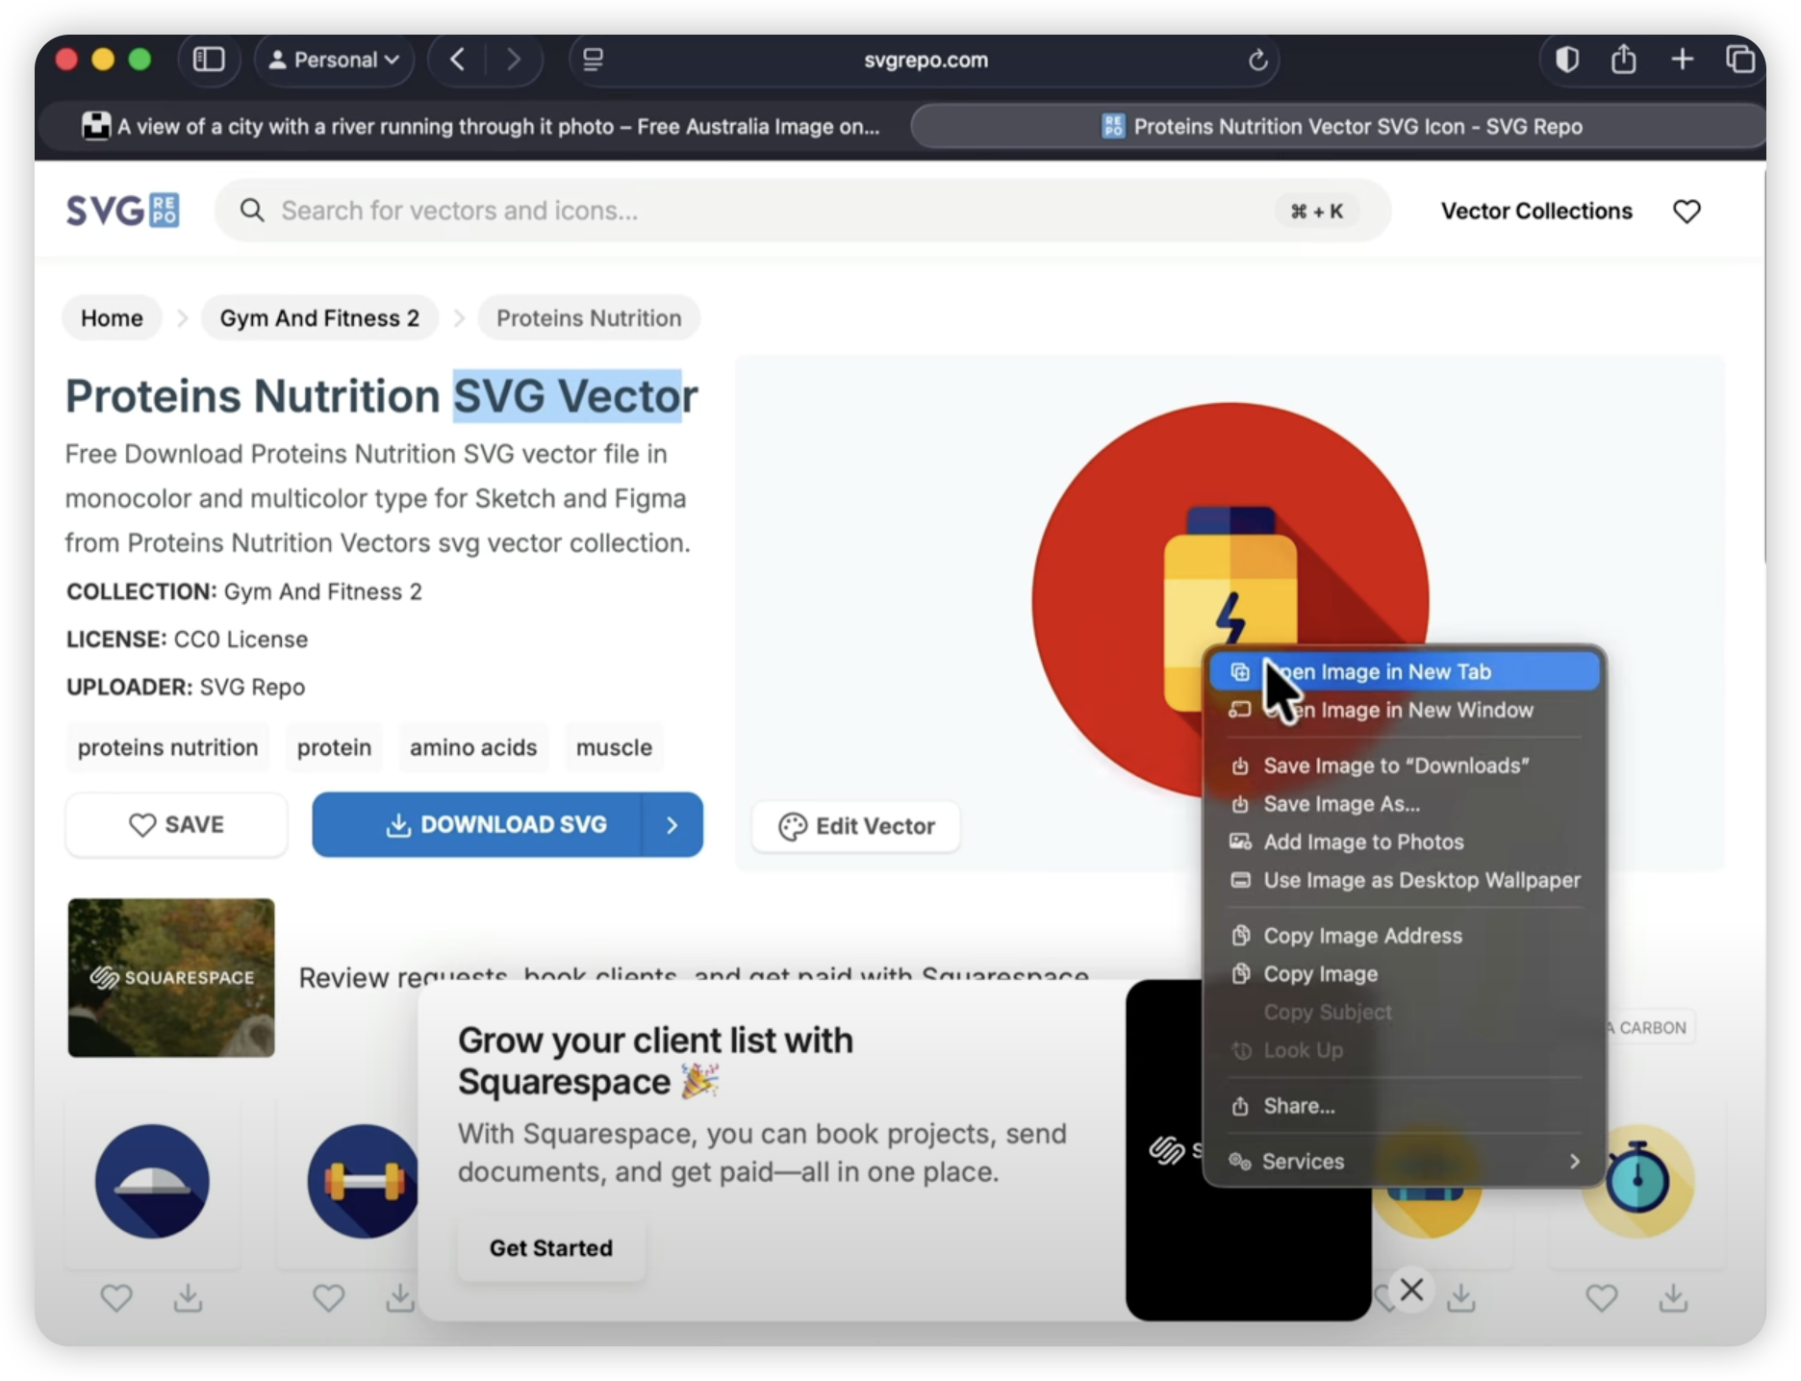
Task: Click COLLECTION: Gym And Fitness 2 text
Action: tap(244, 591)
